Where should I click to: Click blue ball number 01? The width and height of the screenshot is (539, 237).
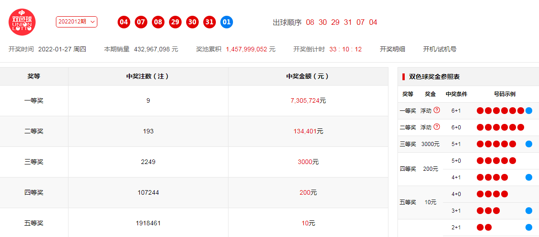point(227,23)
